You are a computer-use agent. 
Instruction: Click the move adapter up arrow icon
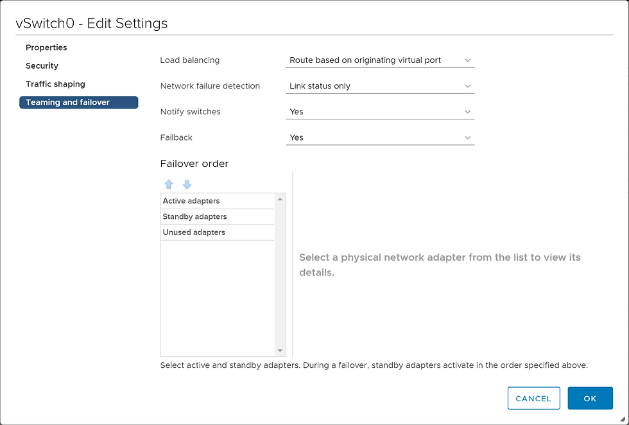click(x=169, y=184)
